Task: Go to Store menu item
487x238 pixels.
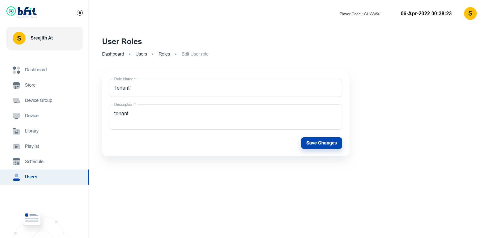Action: [30, 85]
